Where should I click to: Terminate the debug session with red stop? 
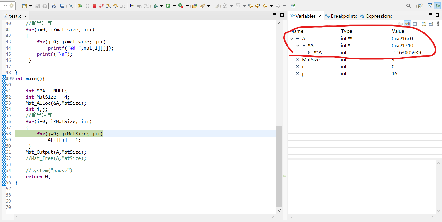point(94,6)
